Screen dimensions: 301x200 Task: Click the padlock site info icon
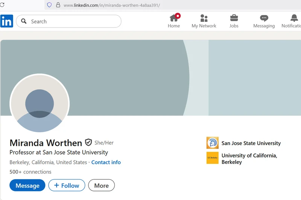58,5
